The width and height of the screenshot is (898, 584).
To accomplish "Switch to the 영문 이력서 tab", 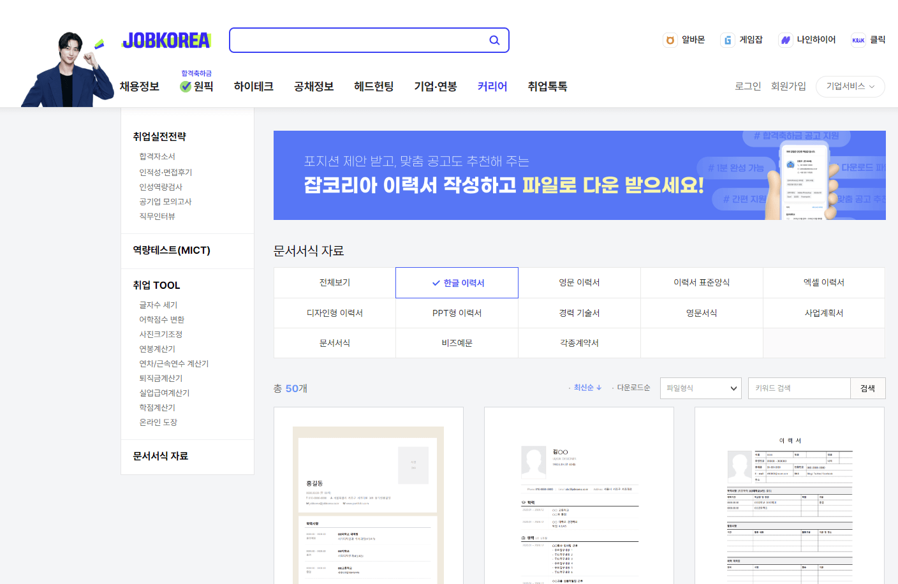I will coord(579,282).
